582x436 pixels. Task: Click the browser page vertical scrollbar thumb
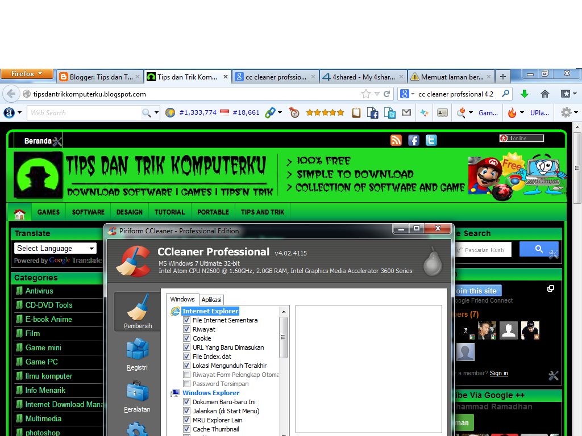pyautogui.click(x=577, y=168)
